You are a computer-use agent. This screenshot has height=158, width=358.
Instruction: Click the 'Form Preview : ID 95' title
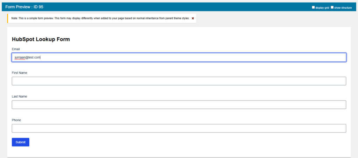[24, 7]
